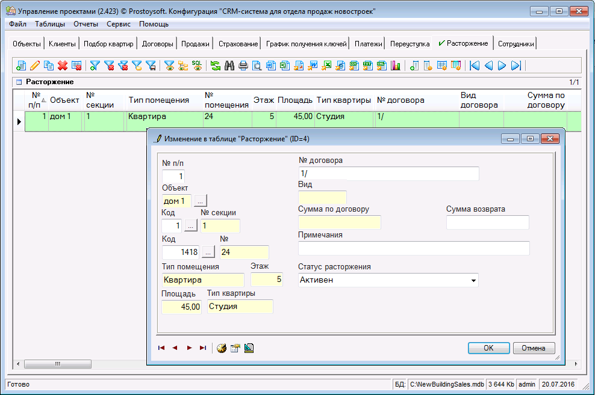
Task: Click the green refresh arrows icon
Action: pyautogui.click(x=215, y=66)
